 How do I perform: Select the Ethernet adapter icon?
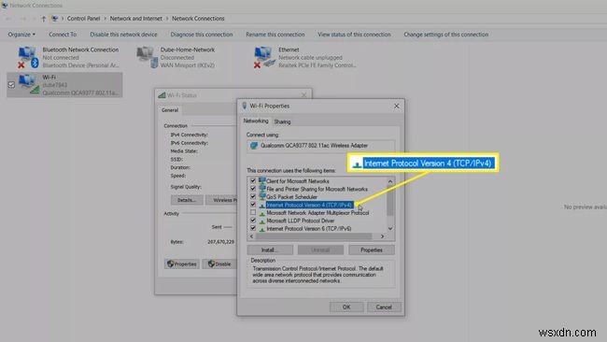pos(264,57)
